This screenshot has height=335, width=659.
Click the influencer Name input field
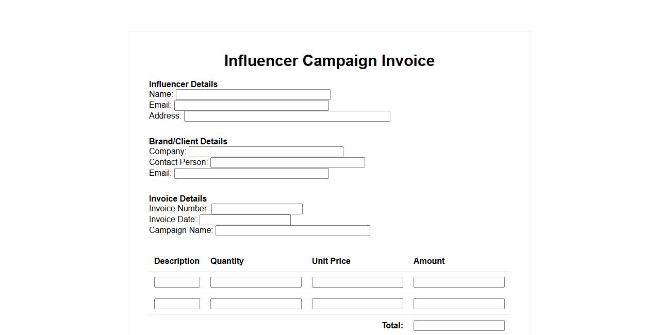point(253,95)
